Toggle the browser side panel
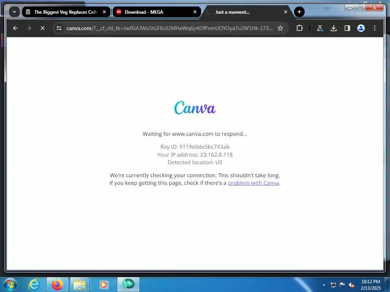 pyautogui.click(x=347, y=28)
